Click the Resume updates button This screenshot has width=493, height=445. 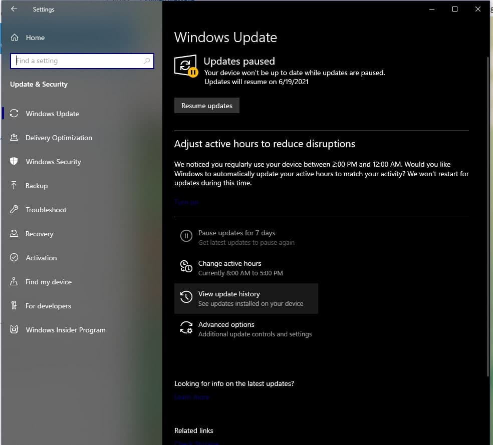206,105
